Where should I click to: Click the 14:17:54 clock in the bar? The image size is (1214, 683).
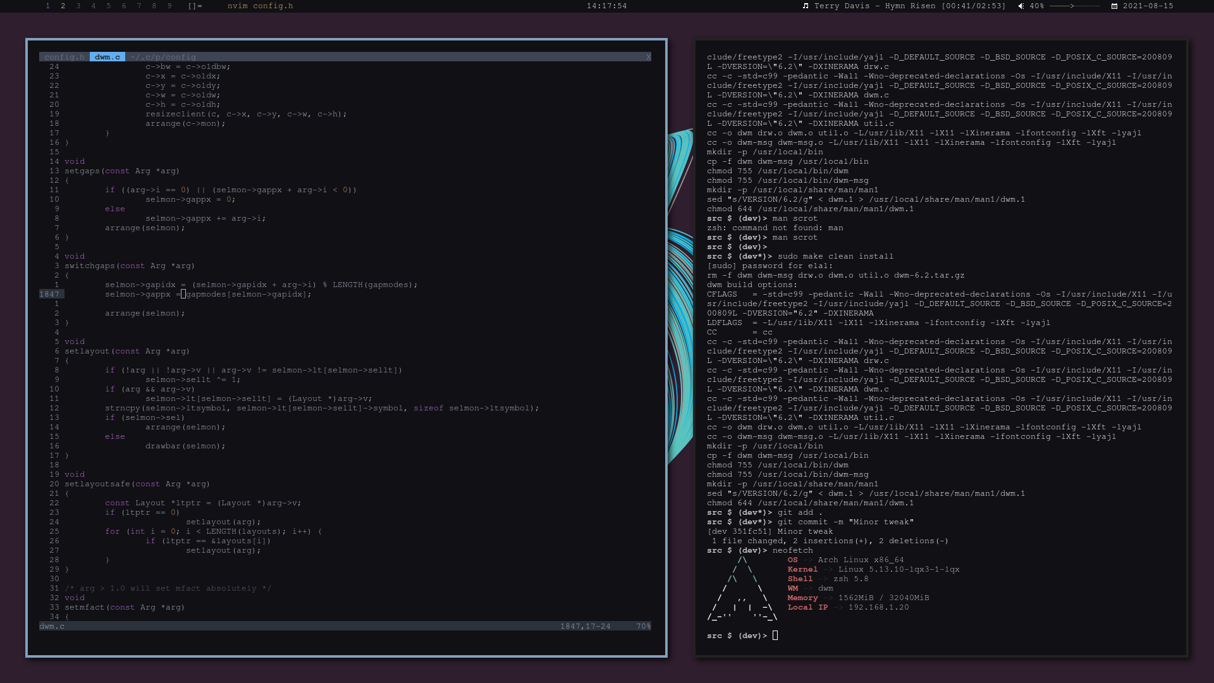click(x=607, y=6)
